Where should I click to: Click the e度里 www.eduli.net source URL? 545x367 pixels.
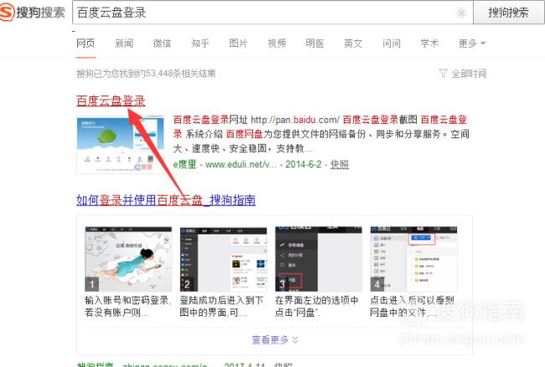[x=226, y=164]
